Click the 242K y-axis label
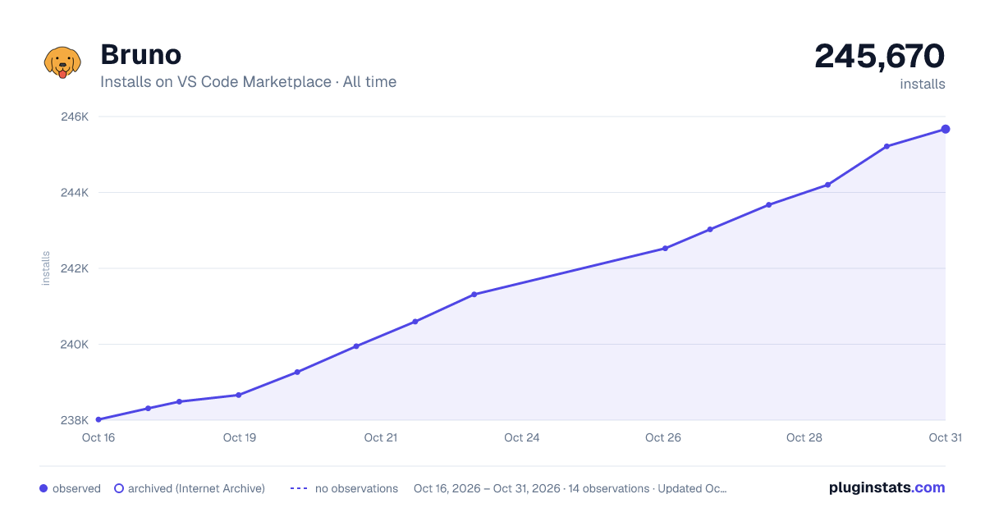 (75, 268)
